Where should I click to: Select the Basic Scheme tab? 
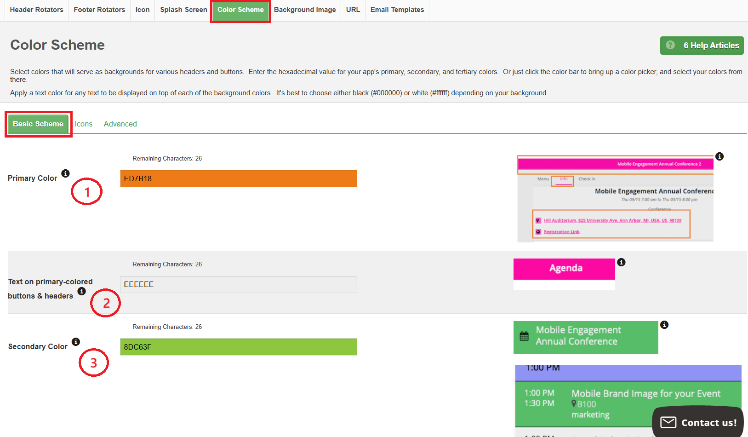tap(38, 124)
